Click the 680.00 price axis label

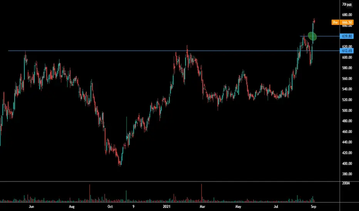[x=347, y=15]
